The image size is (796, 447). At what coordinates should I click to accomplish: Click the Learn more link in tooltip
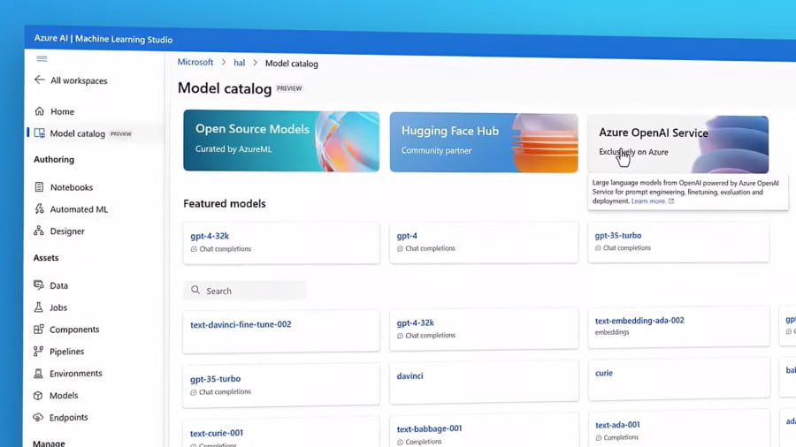pyautogui.click(x=648, y=201)
